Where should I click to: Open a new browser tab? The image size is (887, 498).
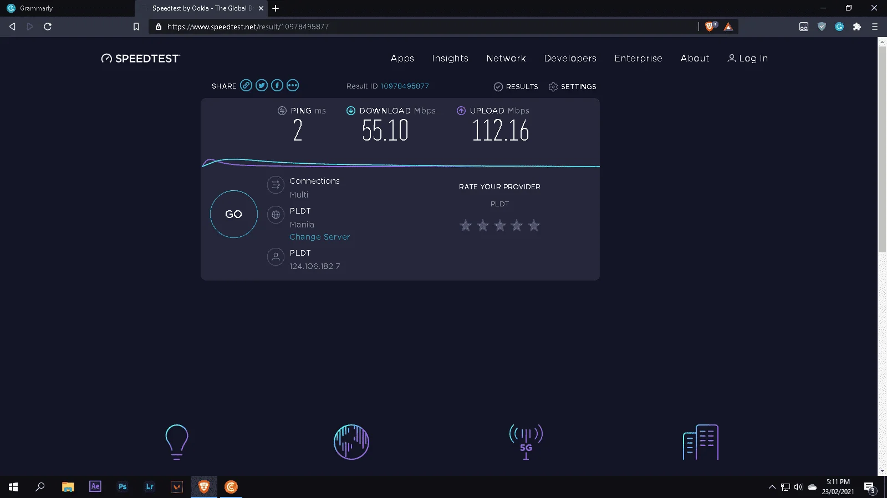click(x=276, y=8)
